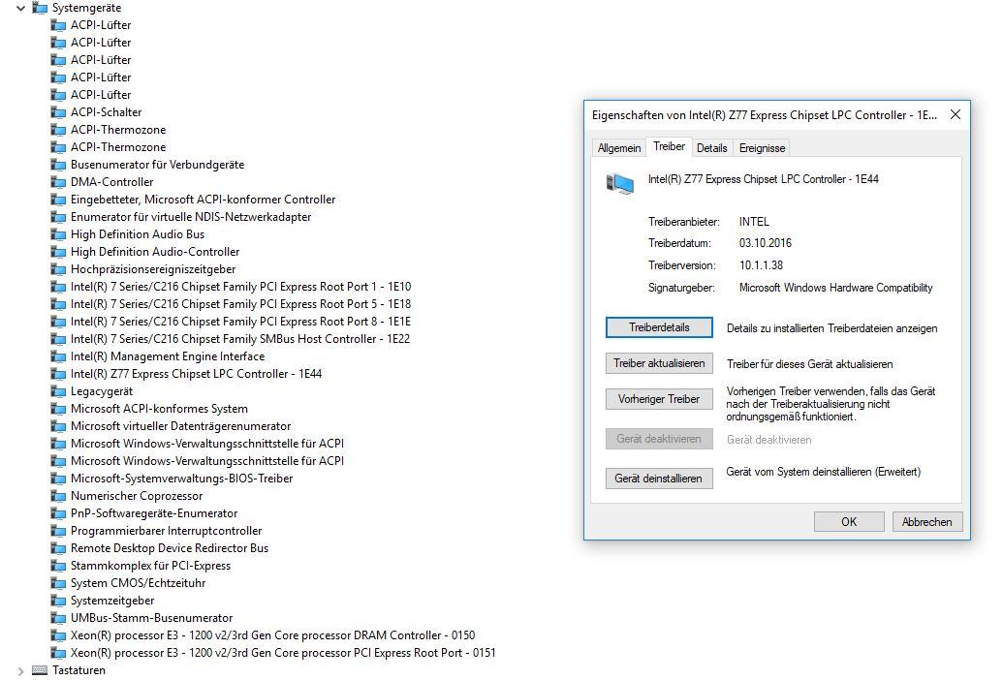Click the DRAM Controller - 0150 icon
This screenshot has width=1003, height=680.
(x=58, y=635)
